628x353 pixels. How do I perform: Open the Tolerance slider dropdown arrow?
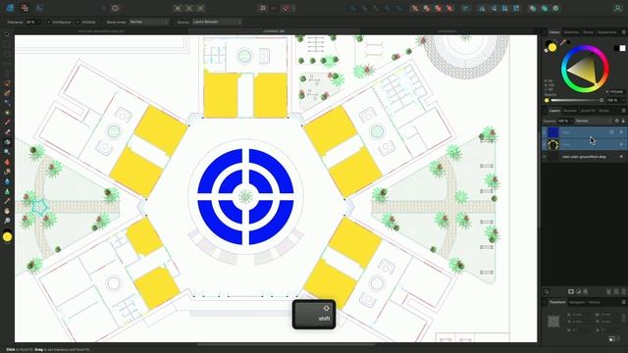pyautogui.click(x=39, y=22)
